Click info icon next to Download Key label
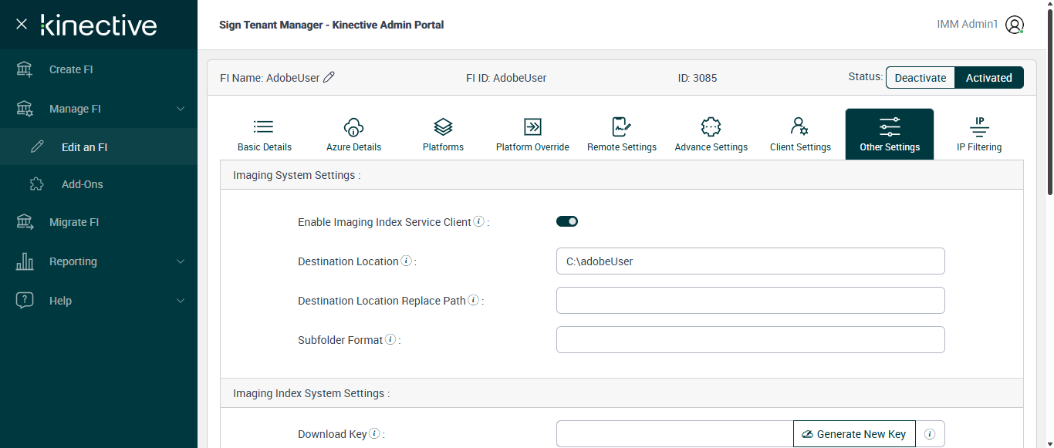Image resolution: width=1054 pixels, height=448 pixels. click(374, 434)
